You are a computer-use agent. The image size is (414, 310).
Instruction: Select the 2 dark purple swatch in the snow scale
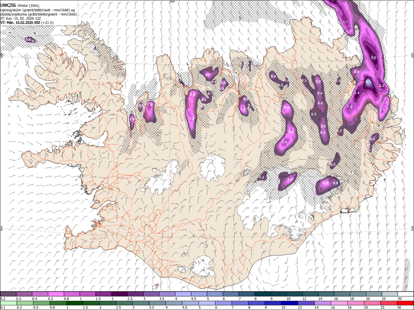tap(119, 294)
